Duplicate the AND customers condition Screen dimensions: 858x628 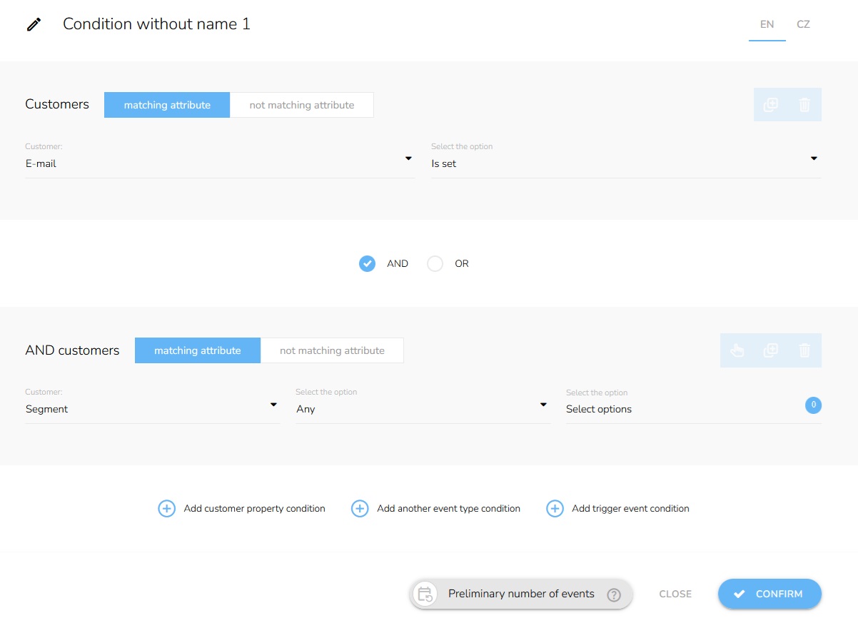point(770,350)
